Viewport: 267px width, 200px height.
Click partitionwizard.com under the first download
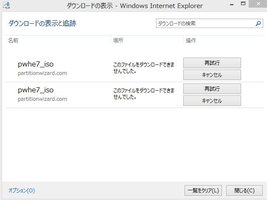point(43,73)
